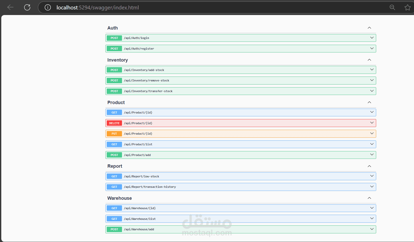Click the bookmark star in the browser

(x=408, y=7)
